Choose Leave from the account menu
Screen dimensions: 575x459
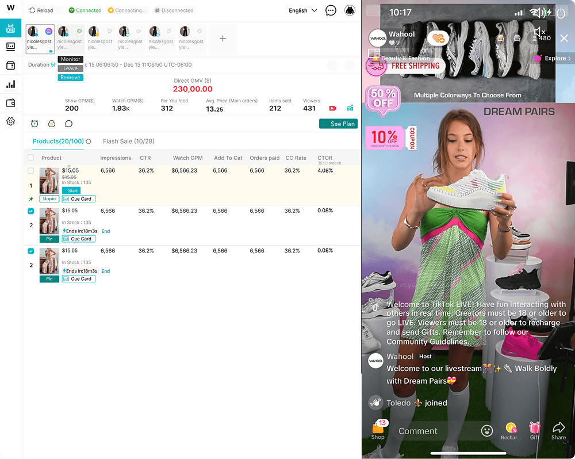(x=70, y=68)
